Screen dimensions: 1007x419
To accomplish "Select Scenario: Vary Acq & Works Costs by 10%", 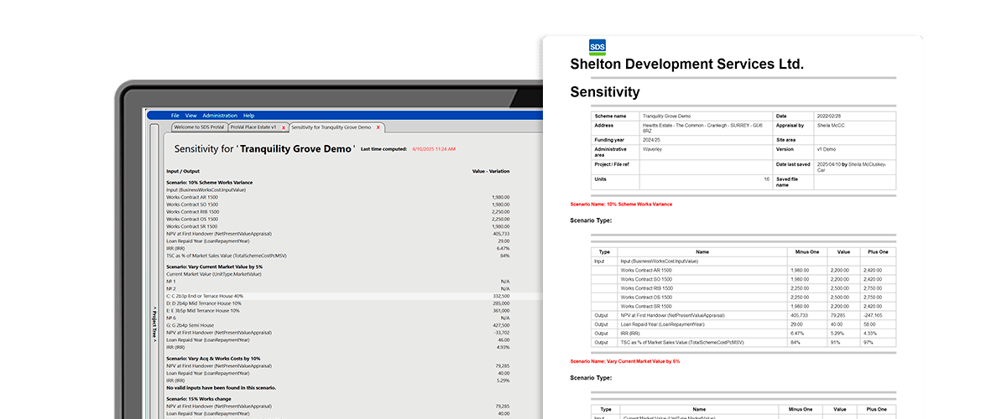I will coord(213,358).
